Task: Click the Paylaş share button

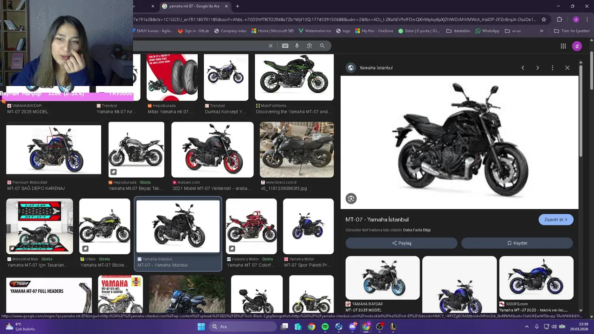Action: (x=401, y=243)
